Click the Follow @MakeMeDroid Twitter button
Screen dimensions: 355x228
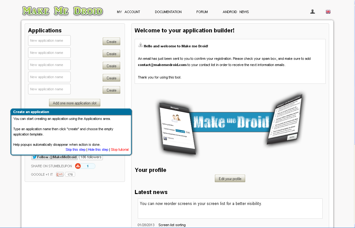(x=55, y=157)
